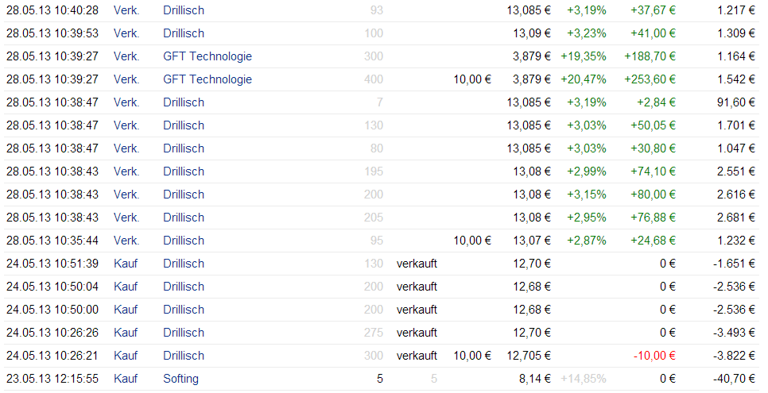Open Drillisch link at 24.05.13 10:50:04
768x393 pixels.
[x=184, y=287]
